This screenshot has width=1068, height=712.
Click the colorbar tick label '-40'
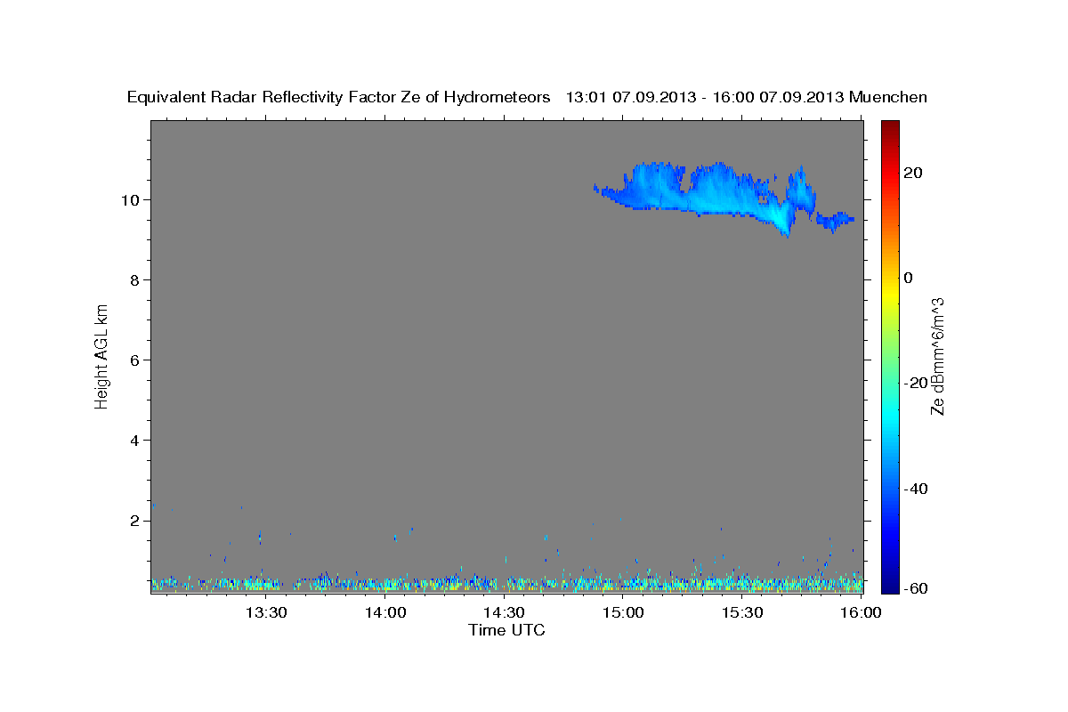pos(915,488)
